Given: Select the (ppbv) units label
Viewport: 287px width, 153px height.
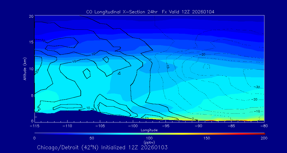Looking at the screenshot, I should click(x=149, y=142).
